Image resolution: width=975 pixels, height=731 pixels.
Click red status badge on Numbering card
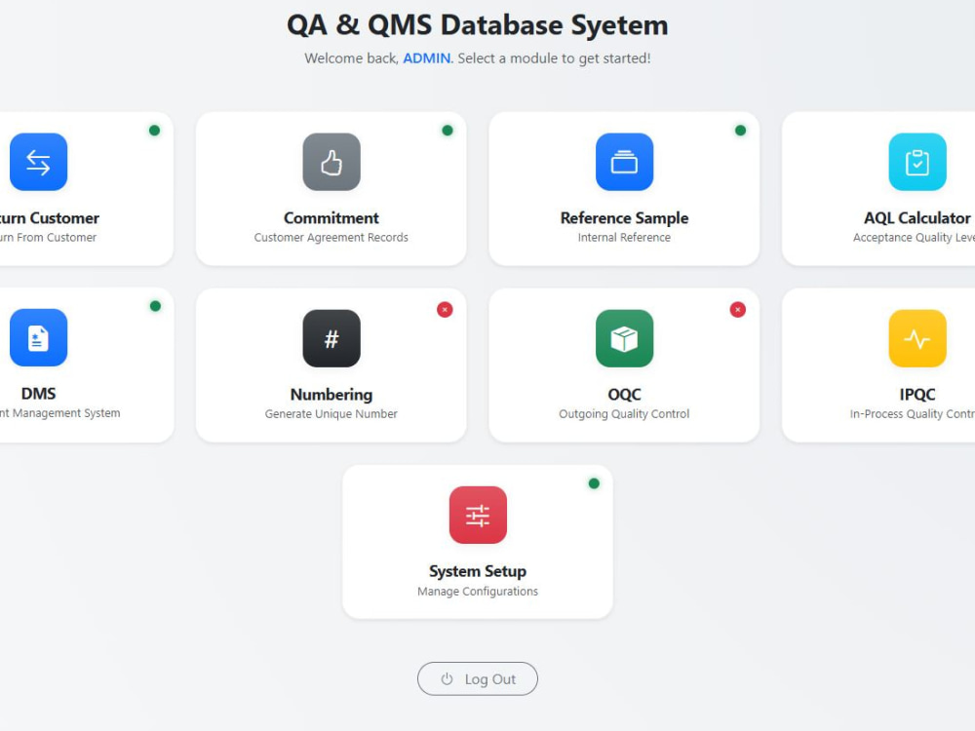click(x=445, y=310)
